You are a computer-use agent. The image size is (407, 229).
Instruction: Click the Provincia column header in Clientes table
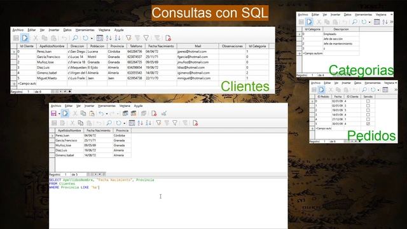(x=117, y=46)
